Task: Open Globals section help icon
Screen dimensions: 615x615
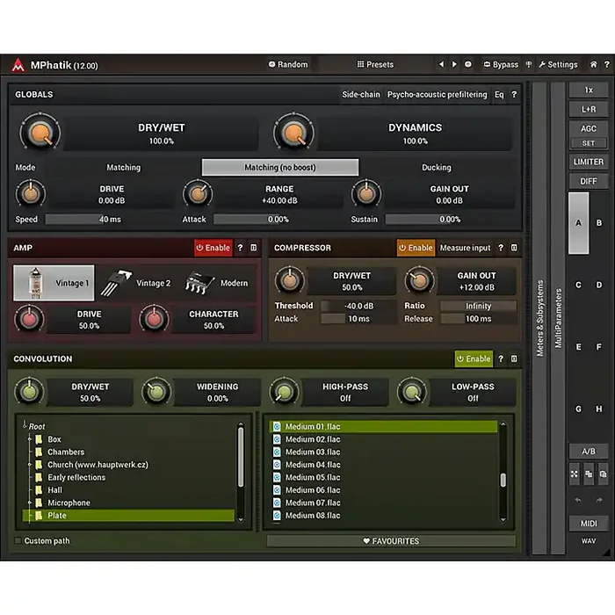Action: pos(514,95)
